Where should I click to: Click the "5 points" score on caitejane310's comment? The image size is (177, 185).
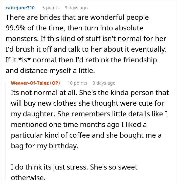pyautogui.click(x=51, y=8)
